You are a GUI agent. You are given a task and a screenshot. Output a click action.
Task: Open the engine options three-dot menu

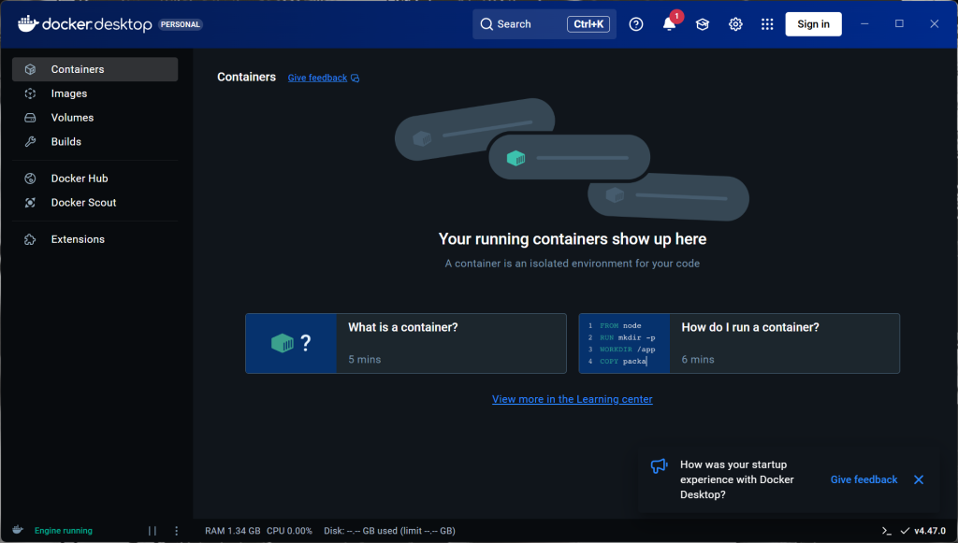pyautogui.click(x=177, y=531)
